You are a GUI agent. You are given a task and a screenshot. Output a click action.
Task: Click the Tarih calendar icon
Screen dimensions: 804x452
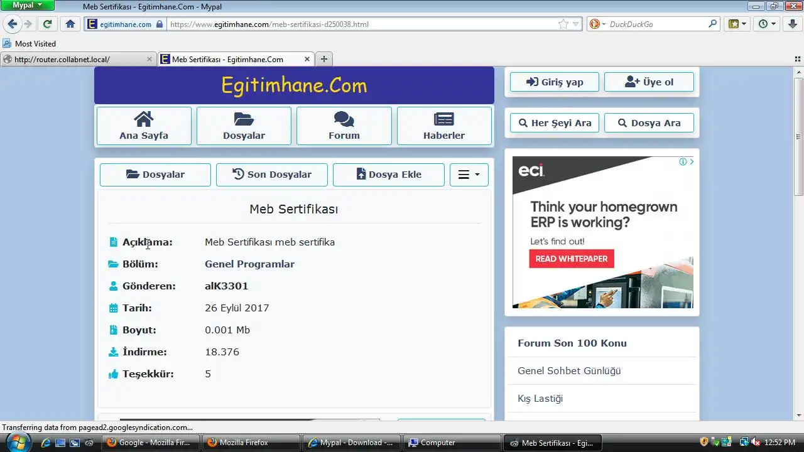[113, 308]
